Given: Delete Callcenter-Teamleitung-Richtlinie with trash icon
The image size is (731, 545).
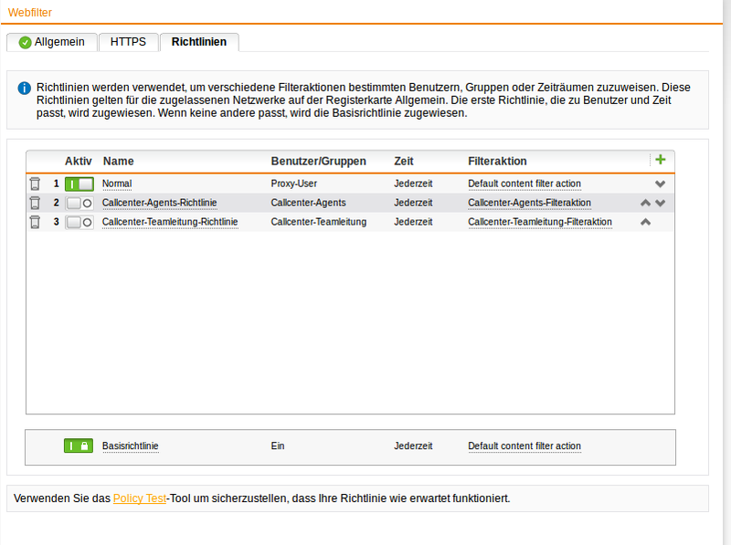Looking at the screenshot, I should (35, 222).
